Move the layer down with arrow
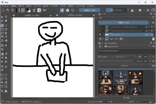This screenshot has height=104, width=156. (111, 39)
